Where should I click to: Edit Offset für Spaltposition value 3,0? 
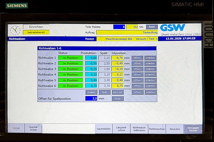(91, 98)
